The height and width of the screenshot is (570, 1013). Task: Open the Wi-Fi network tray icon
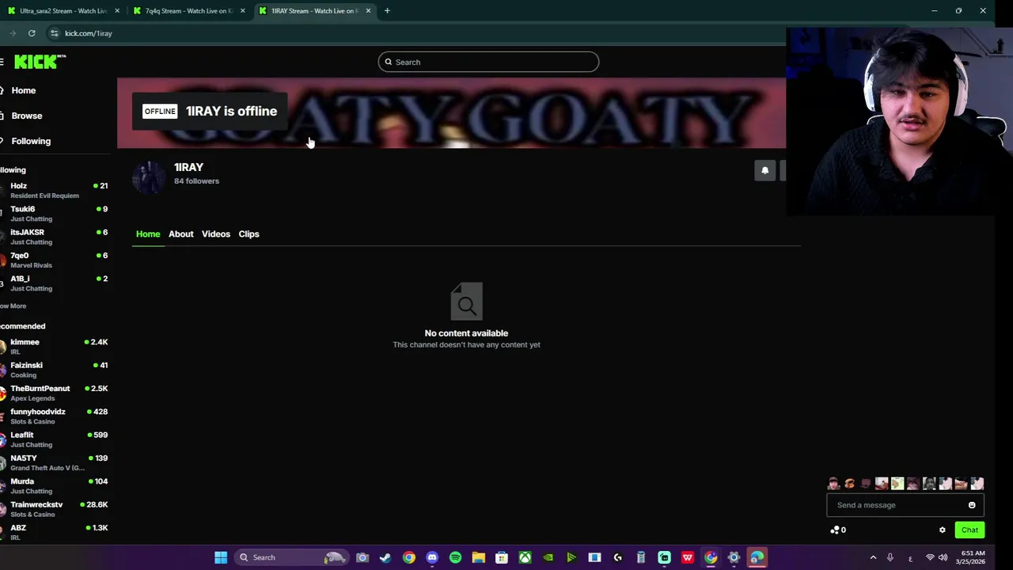930,557
